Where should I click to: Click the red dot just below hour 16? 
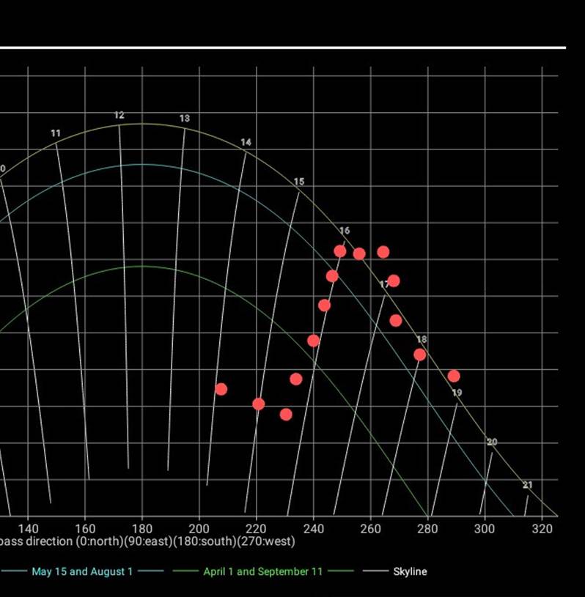coord(340,251)
